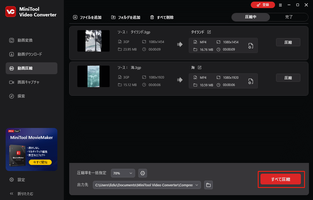Click source duration 00:00:06 for 海
This screenshot has width=313, height=200.
155,85
